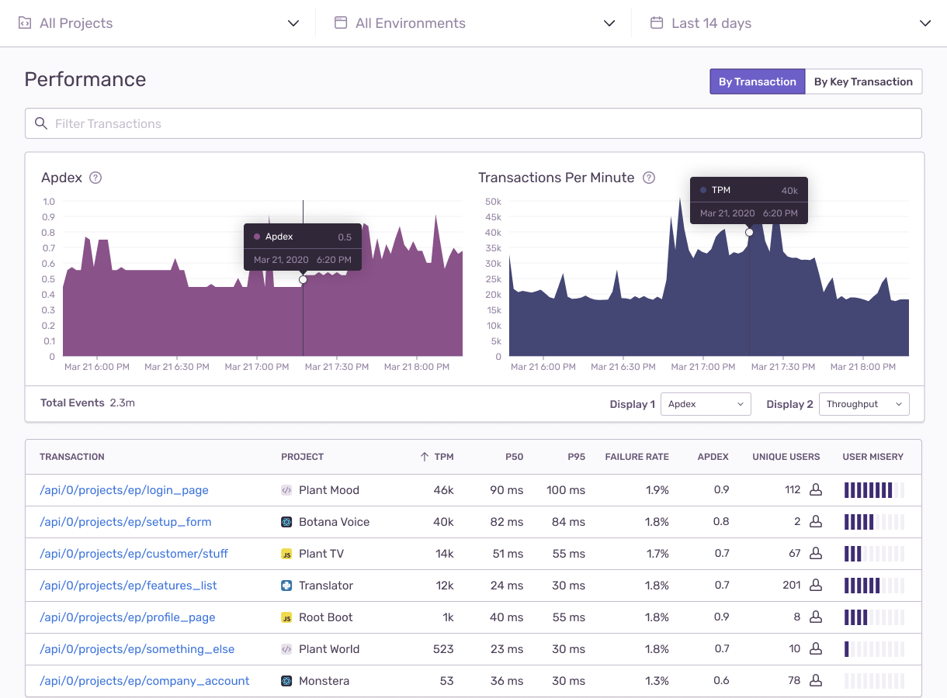
Task: Sort table by Failure Rate column header
Action: pos(637,457)
